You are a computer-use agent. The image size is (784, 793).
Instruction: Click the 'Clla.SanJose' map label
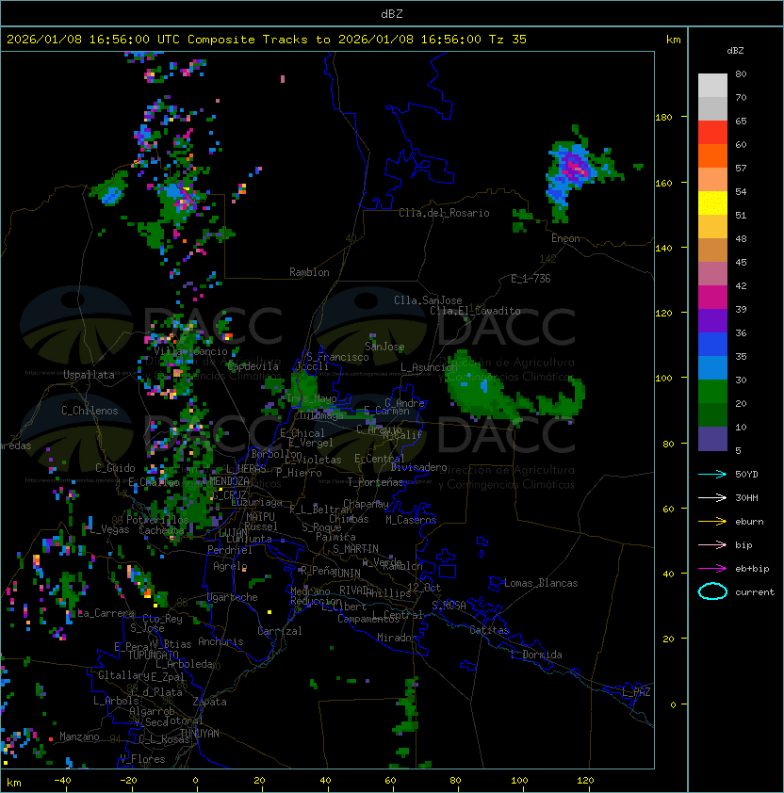[428, 300]
